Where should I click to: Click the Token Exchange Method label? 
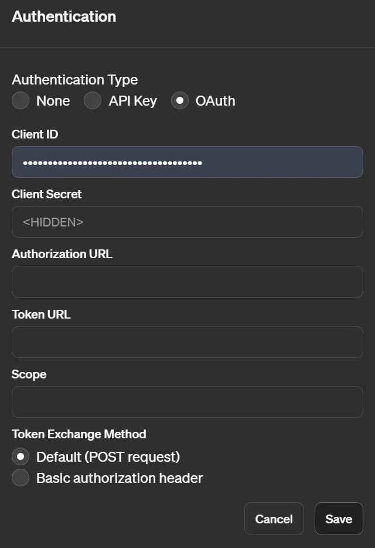79,434
